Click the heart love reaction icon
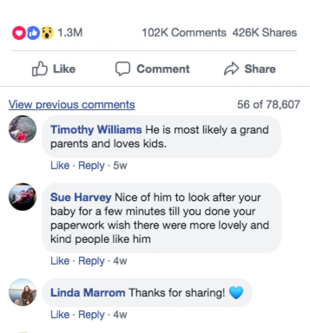This screenshot has height=333, width=310. point(19,33)
